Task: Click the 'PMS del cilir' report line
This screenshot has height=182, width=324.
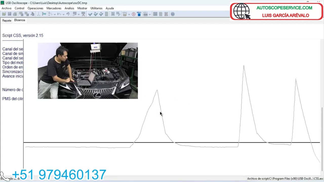Action: pyautogui.click(x=13, y=99)
